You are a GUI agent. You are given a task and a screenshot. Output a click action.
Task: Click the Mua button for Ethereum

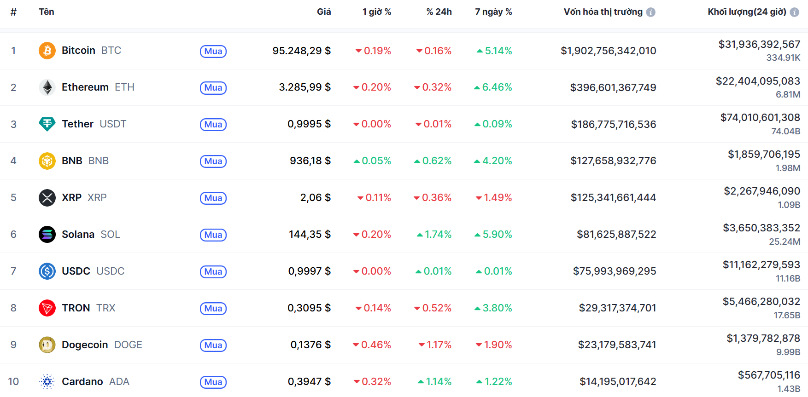tap(213, 88)
